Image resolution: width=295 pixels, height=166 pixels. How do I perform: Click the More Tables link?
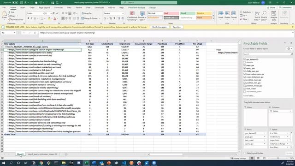pyautogui.click(x=249, y=96)
